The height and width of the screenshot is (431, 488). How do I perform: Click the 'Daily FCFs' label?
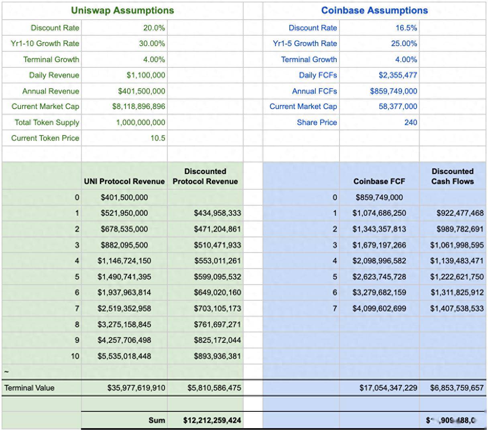318,75
